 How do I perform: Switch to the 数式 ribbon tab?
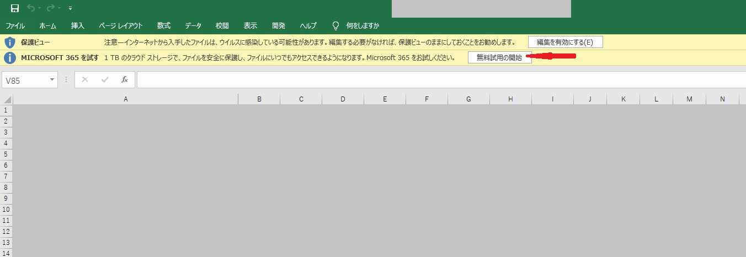(x=164, y=26)
